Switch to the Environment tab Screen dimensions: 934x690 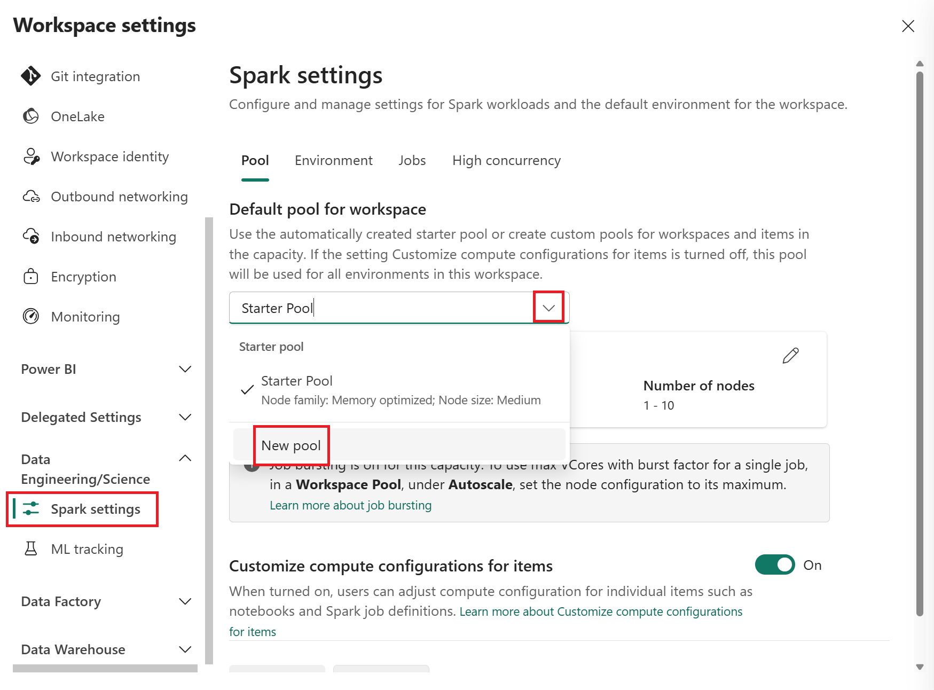pos(334,160)
